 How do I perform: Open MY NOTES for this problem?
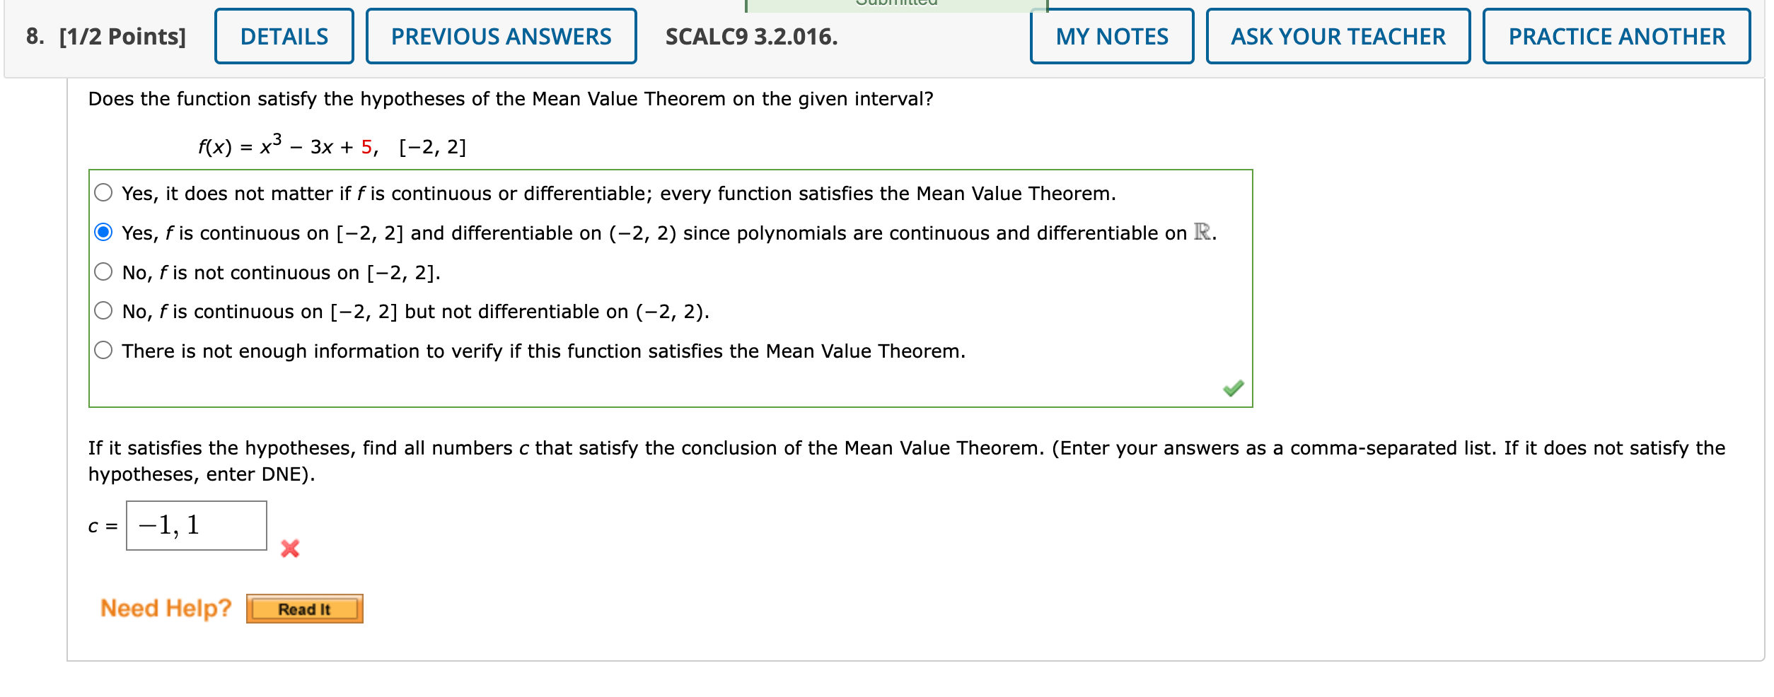pos(1112,35)
